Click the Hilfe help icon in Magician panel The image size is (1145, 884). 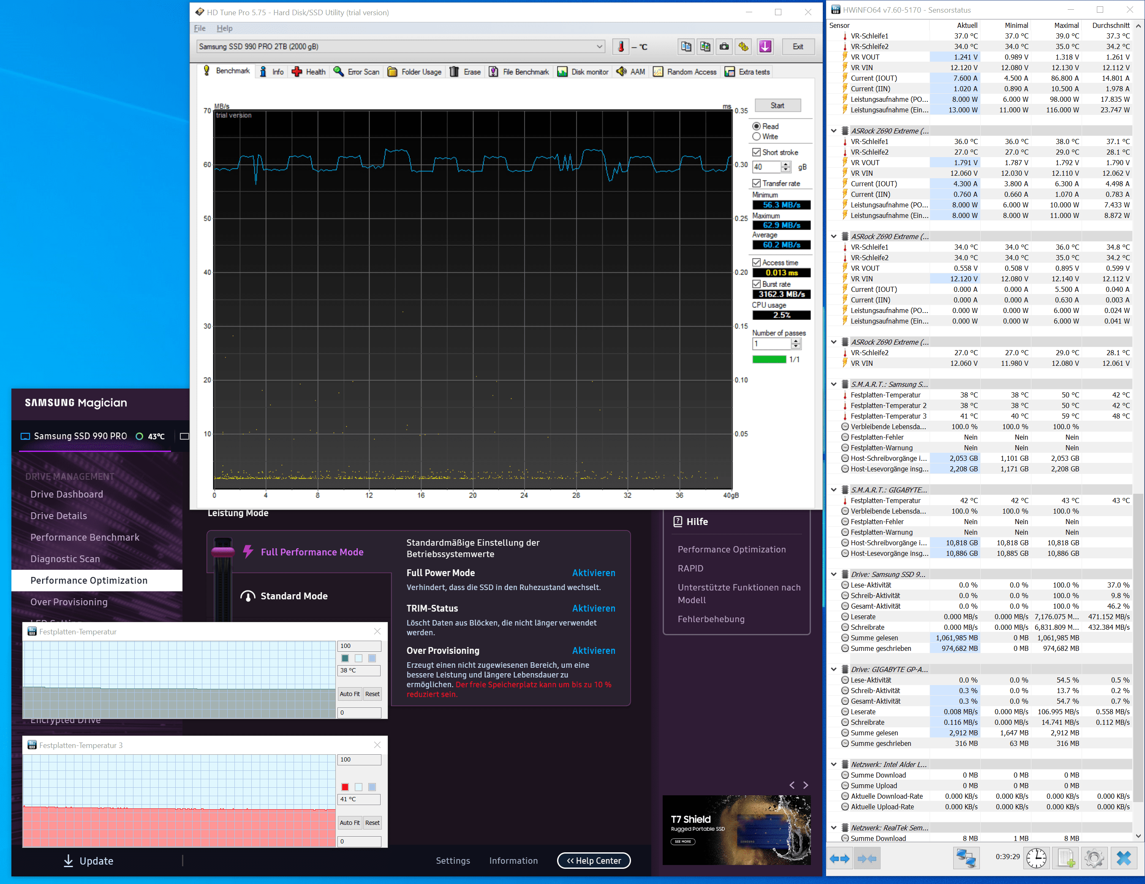tap(677, 521)
